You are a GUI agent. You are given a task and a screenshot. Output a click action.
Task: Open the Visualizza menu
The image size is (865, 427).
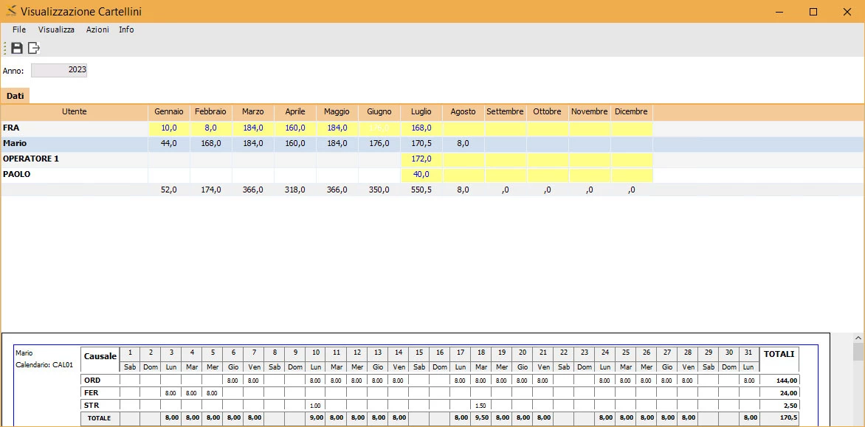pyautogui.click(x=56, y=29)
